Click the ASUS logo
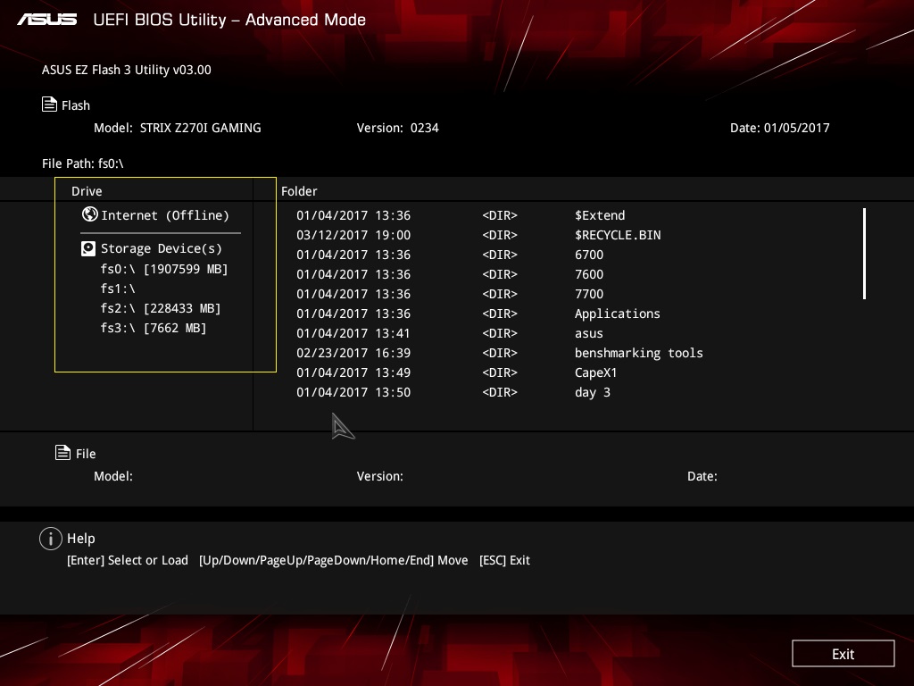Viewport: 914px width, 686px height. coord(47,20)
